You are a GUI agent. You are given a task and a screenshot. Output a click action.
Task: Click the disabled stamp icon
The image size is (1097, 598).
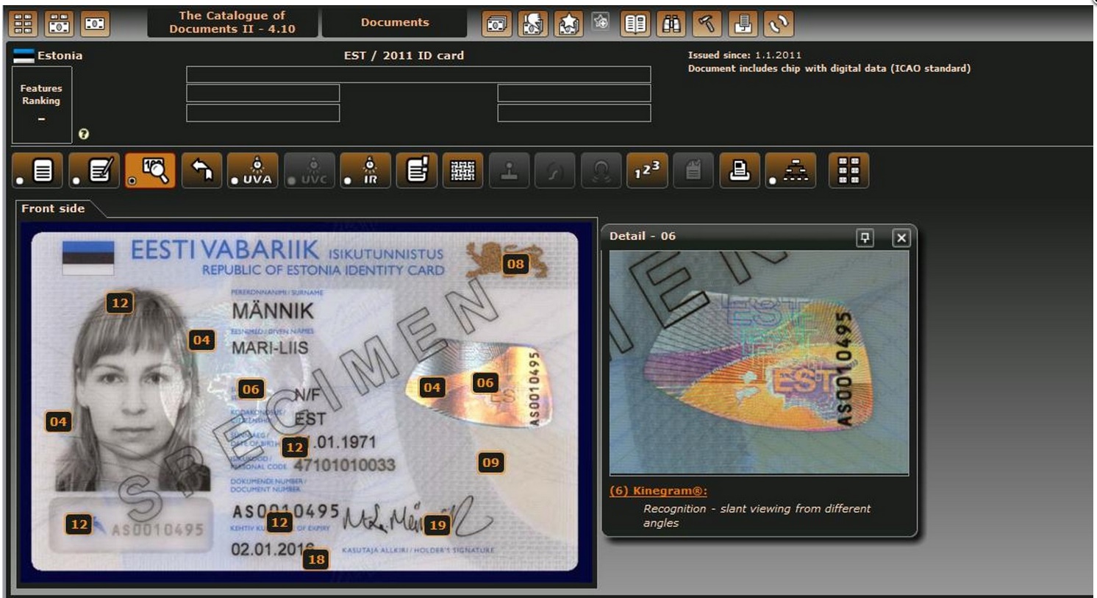point(509,171)
